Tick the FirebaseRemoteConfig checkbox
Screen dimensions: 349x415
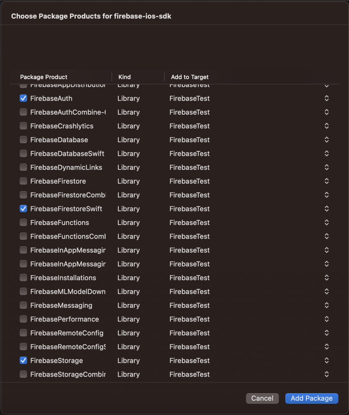tap(23, 333)
